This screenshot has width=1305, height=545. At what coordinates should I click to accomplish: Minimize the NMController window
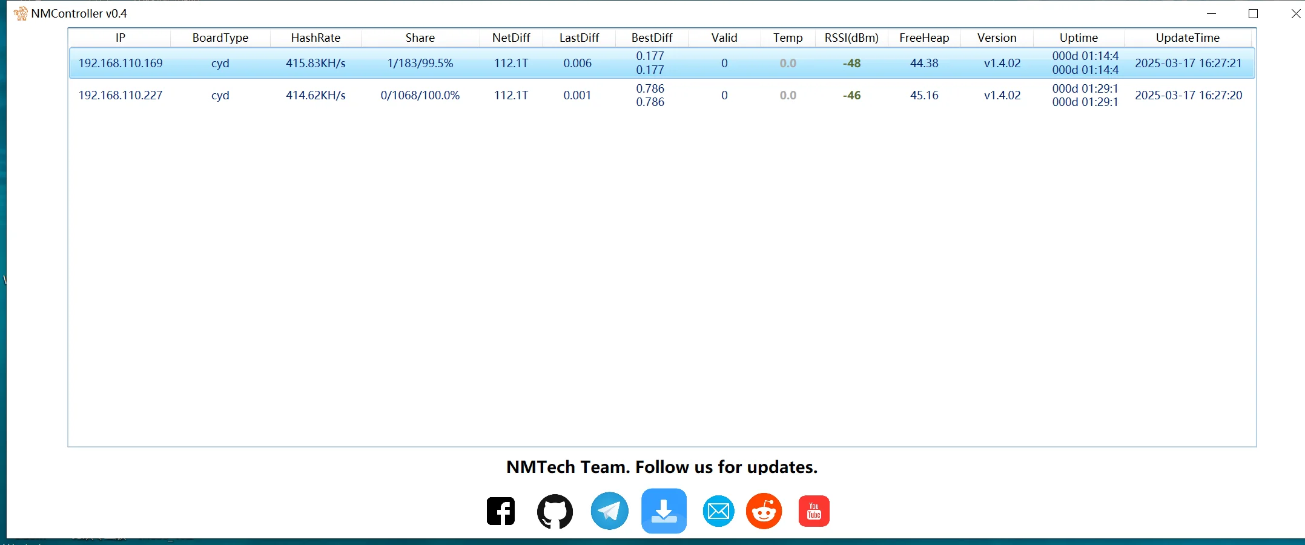pyautogui.click(x=1212, y=13)
